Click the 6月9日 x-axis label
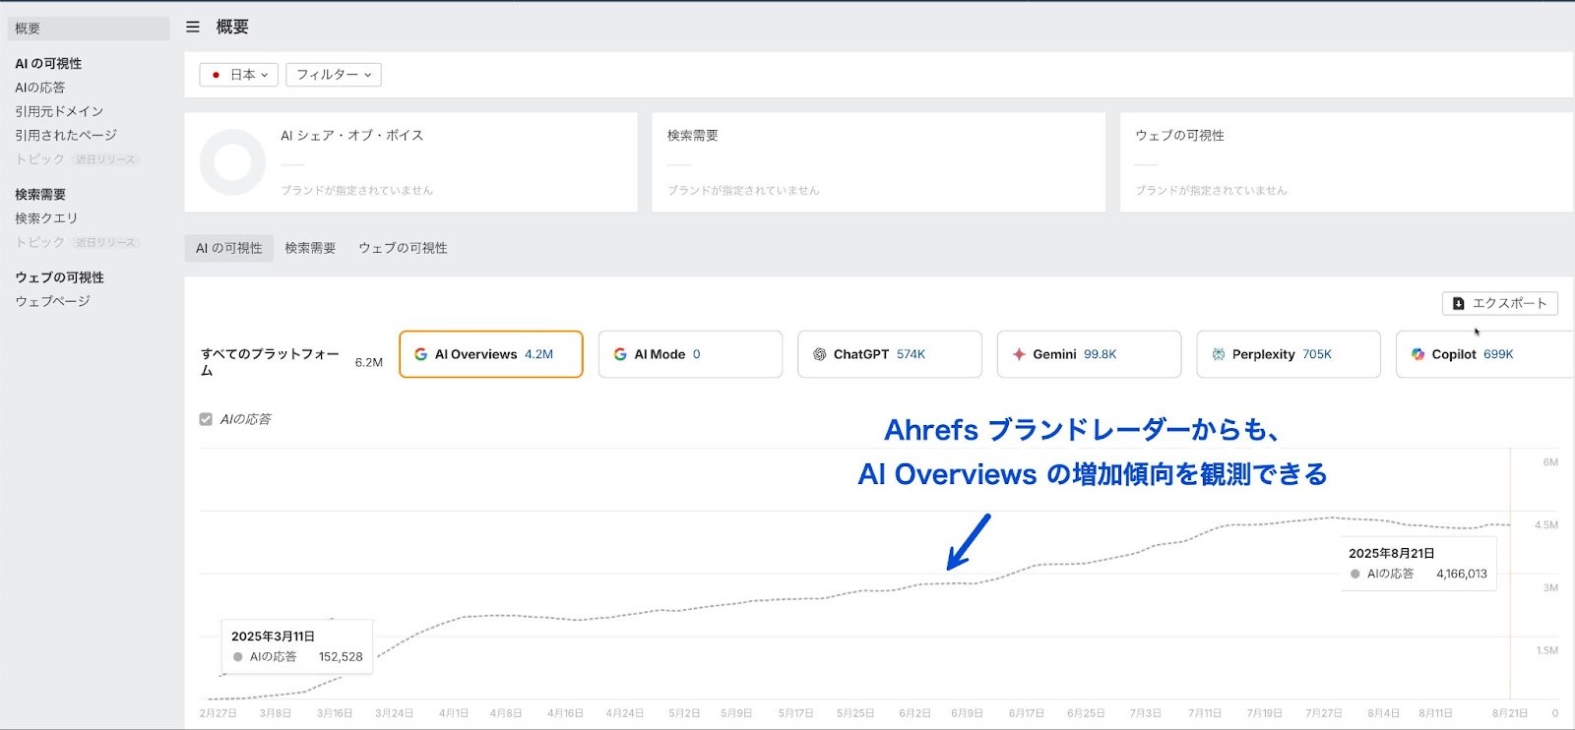 click(x=967, y=713)
